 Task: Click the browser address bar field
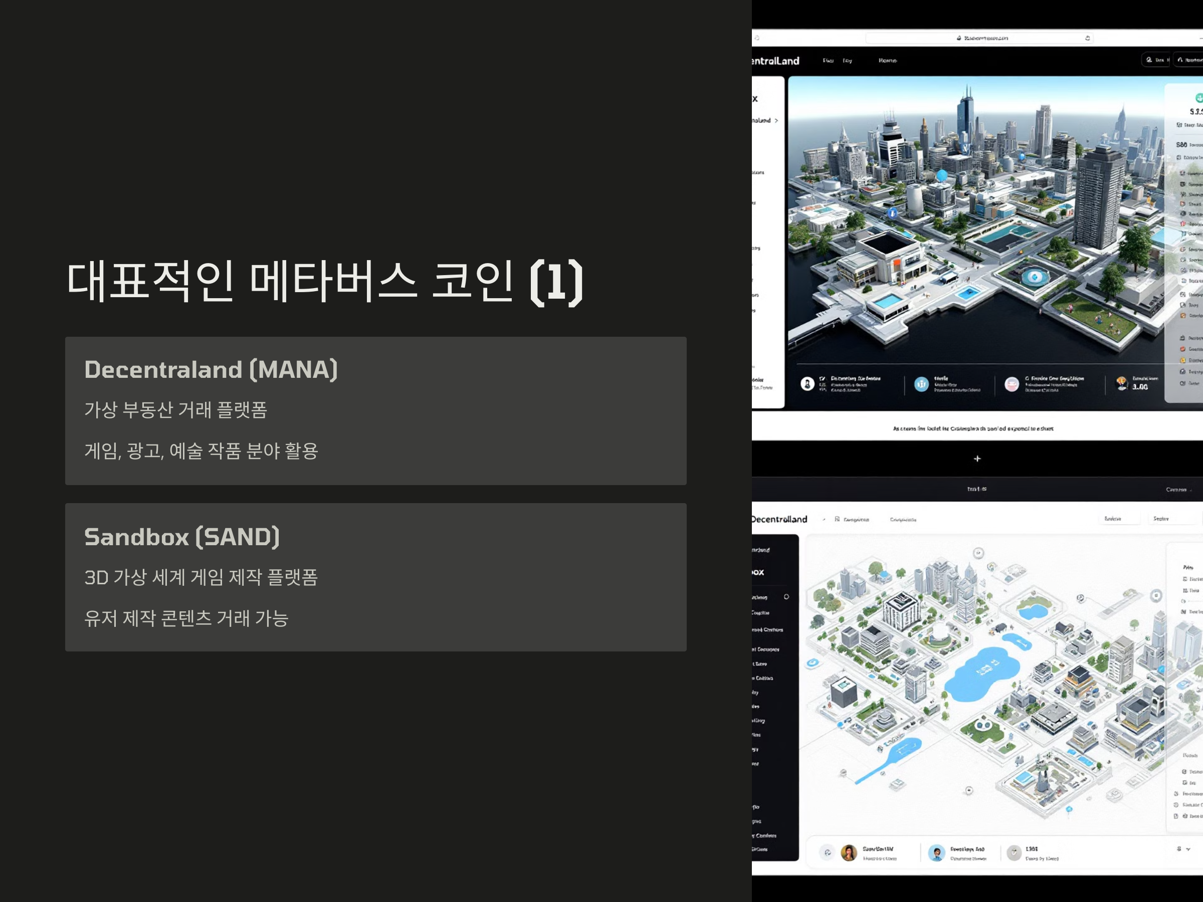pyautogui.click(x=979, y=38)
